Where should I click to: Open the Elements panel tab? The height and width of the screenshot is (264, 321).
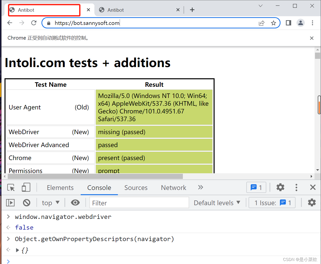60,188
